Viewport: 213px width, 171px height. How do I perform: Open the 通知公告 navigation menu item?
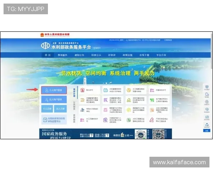pos(79,55)
